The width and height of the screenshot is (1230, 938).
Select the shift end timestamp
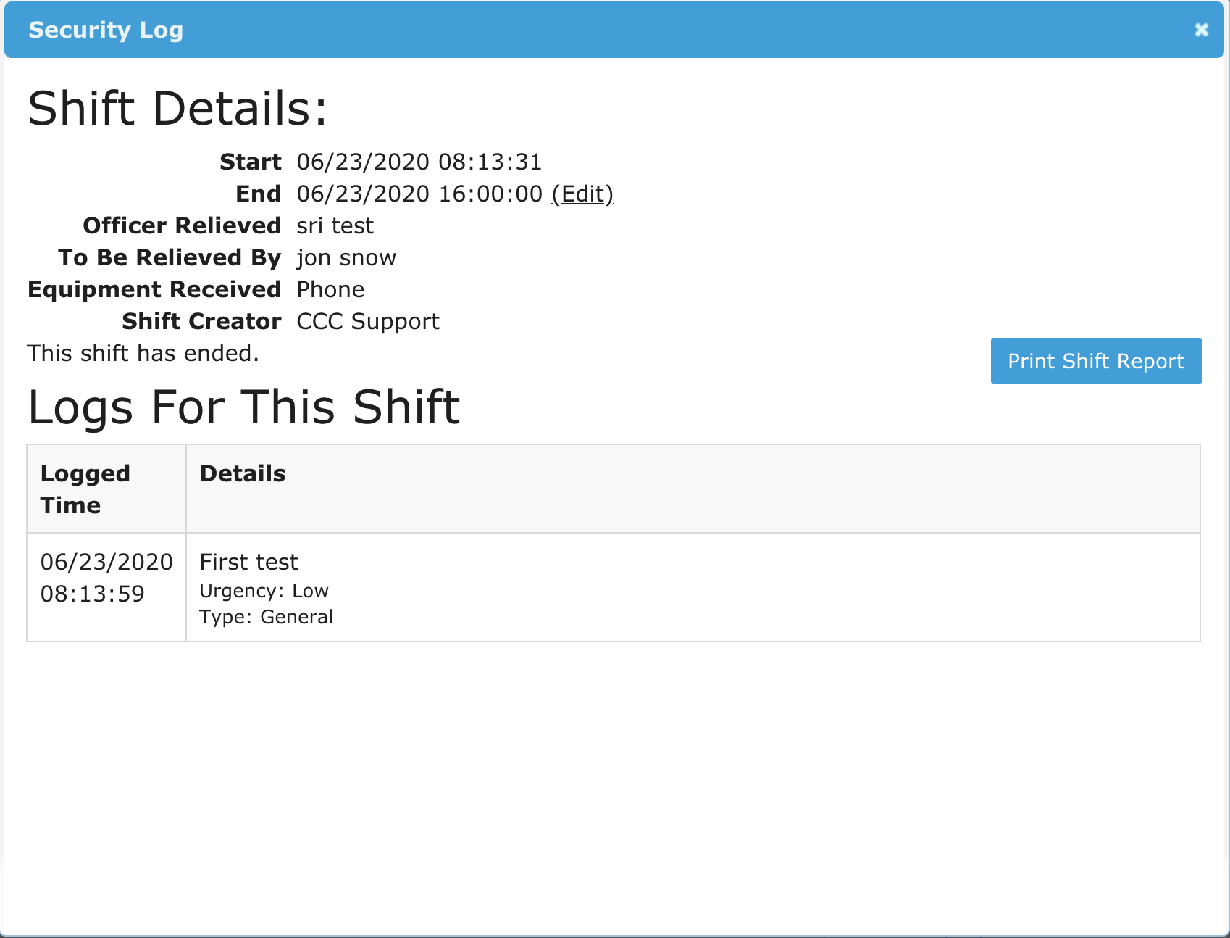click(x=417, y=194)
